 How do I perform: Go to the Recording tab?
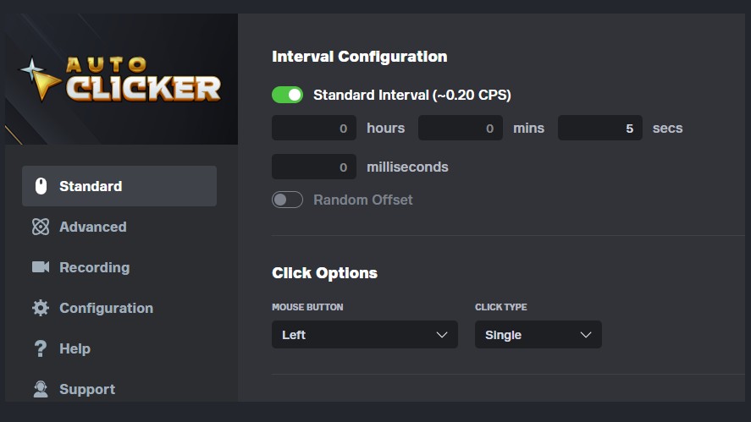click(x=119, y=267)
